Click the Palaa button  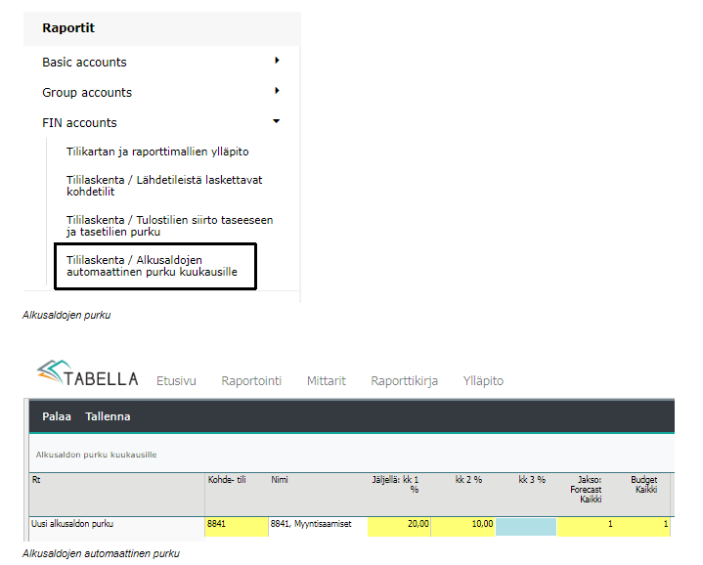[57, 416]
